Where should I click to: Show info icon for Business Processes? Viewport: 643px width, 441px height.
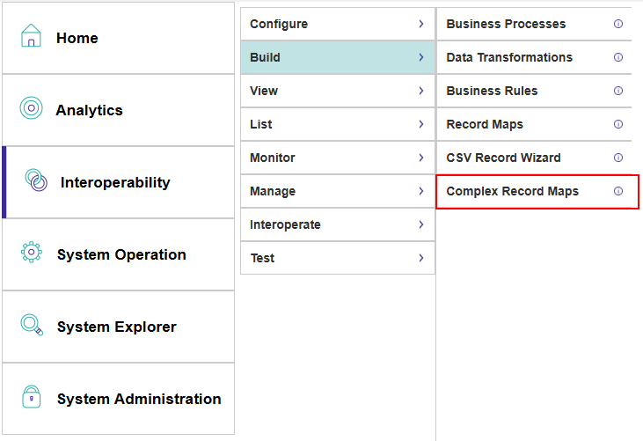click(618, 24)
